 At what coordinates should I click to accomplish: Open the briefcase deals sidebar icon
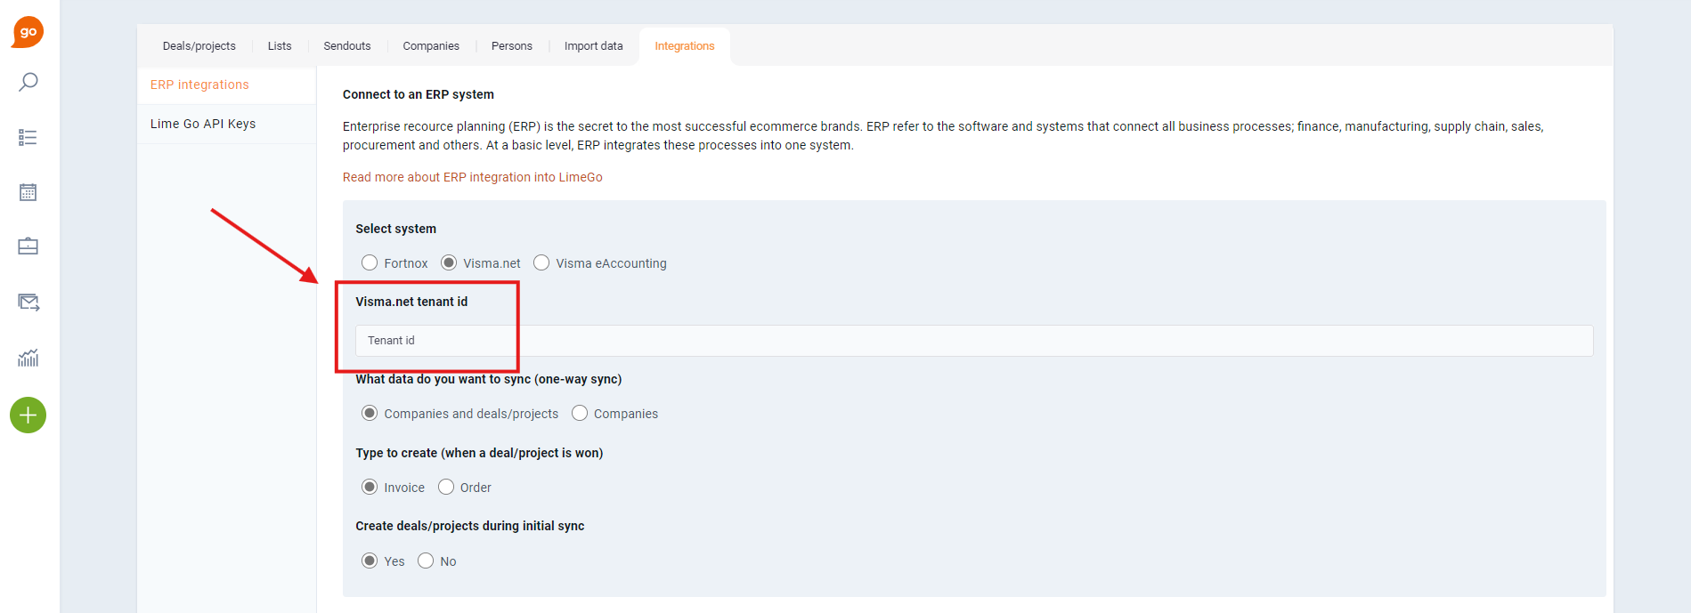click(28, 246)
